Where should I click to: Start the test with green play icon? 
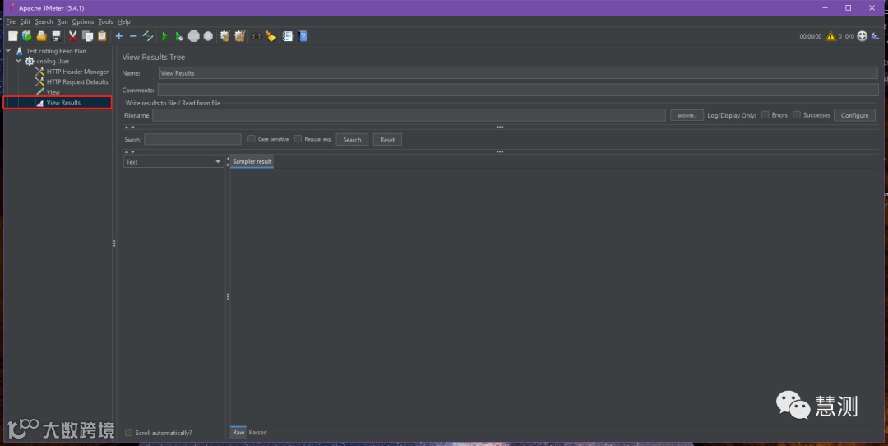[164, 36]
